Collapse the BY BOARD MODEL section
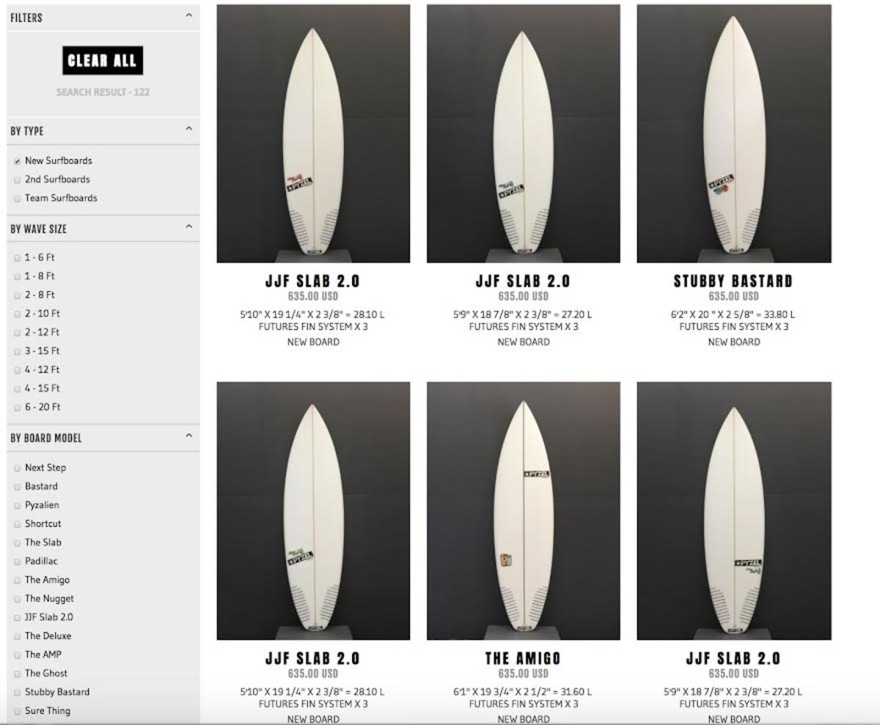 point(190,438)
